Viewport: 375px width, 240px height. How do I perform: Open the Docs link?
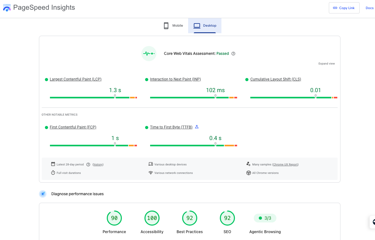(369, 8)
